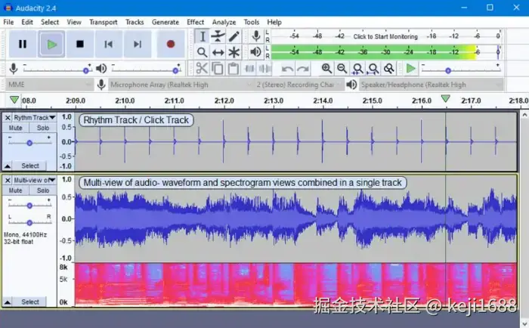Open the Generate menu

[166, 22]
